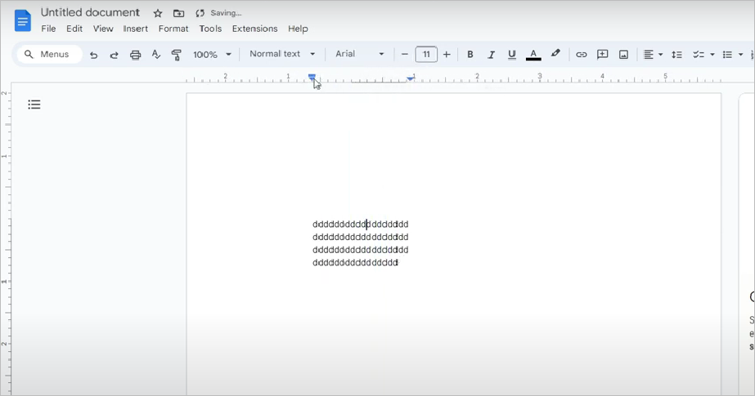Toggle bold formatting

(470, 55)
